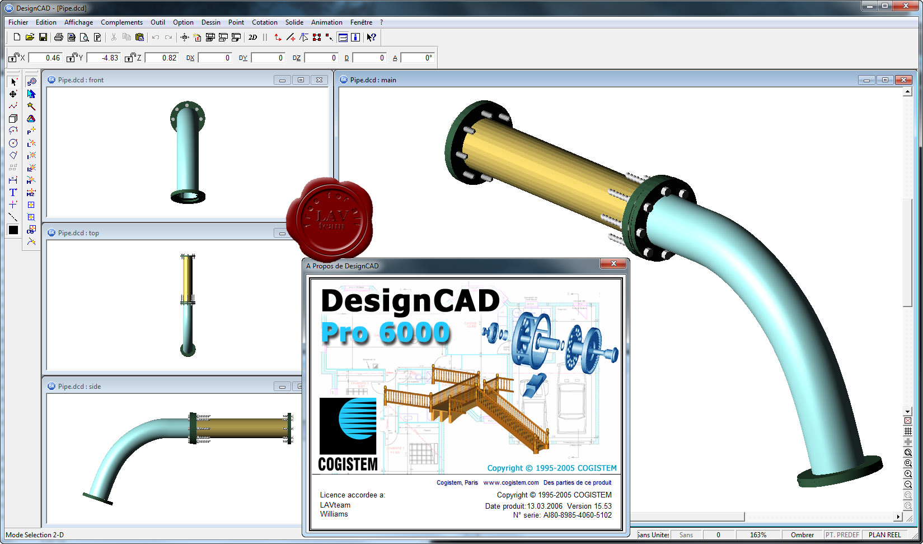Open the Fenêtre menu
Image resolution: width=923 pixels, height=544 pixels.
(361, 22)
